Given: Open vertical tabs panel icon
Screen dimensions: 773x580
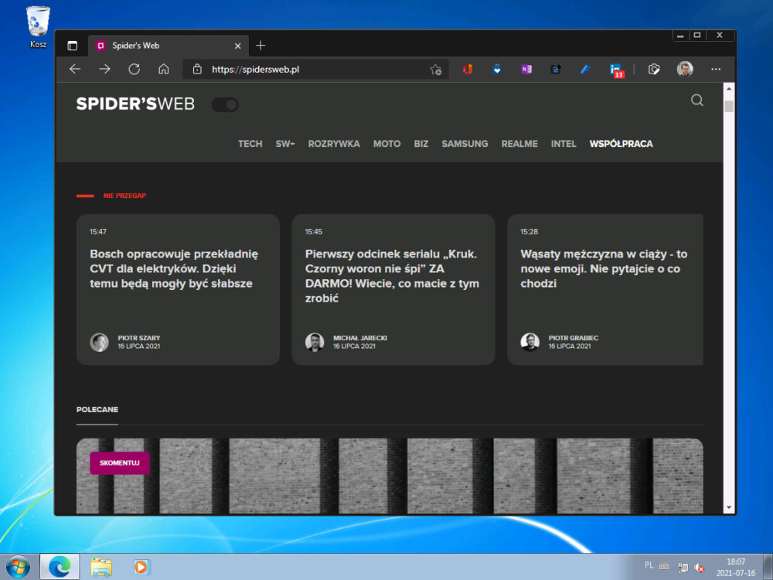Looking at the screenshot, I should [73, 46].
